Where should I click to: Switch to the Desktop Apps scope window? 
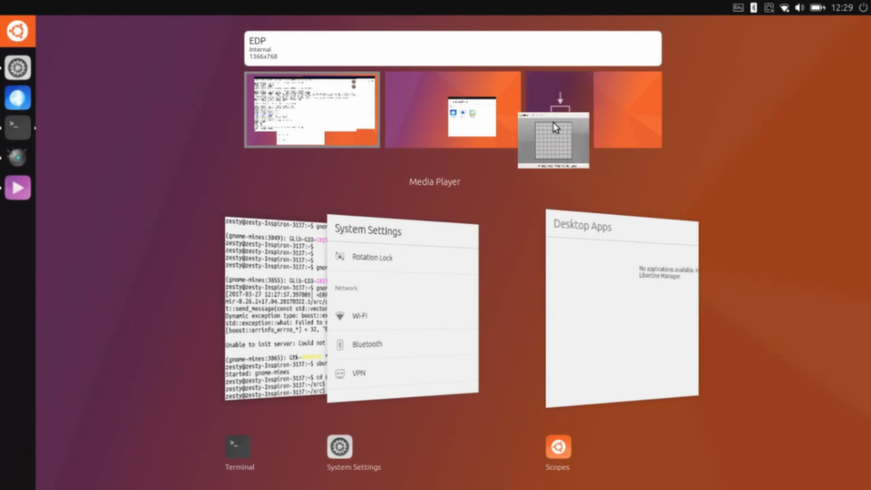pos(621,309)
